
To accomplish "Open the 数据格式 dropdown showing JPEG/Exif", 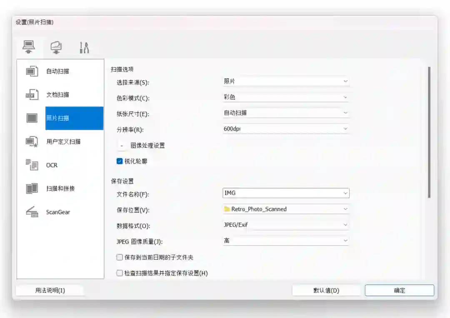I will (x=286, y=225).
